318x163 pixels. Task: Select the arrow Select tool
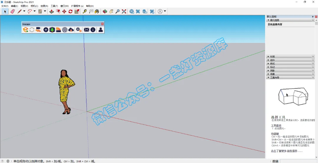5,11
